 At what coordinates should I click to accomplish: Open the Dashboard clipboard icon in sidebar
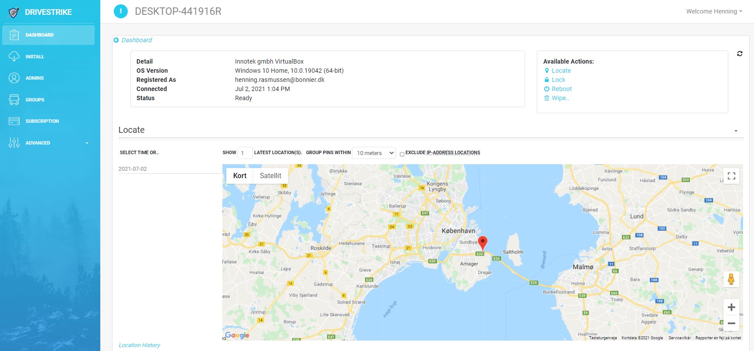[x=14, y=35]
